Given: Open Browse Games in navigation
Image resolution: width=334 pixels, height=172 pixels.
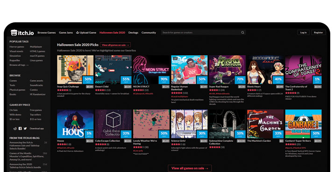Looking at the screenshot, I should [47, 33].
